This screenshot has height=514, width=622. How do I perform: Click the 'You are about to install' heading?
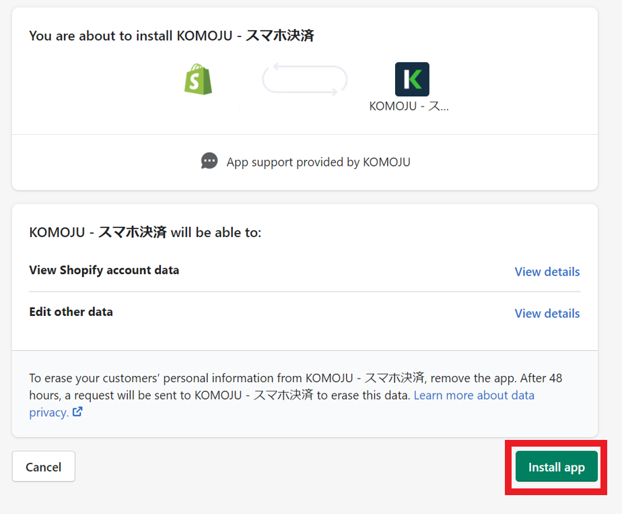pyautogui.click(x=171, y=36)
